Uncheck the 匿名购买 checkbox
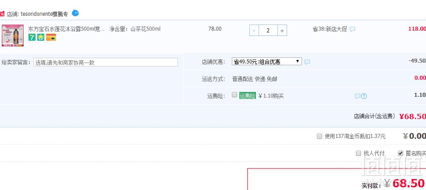Viewport: 426px width, 190px height. pos(401,153)
